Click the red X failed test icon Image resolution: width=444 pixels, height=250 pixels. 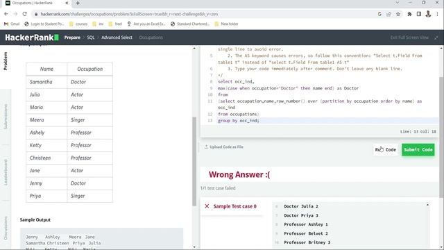click(x=207, y=206)
